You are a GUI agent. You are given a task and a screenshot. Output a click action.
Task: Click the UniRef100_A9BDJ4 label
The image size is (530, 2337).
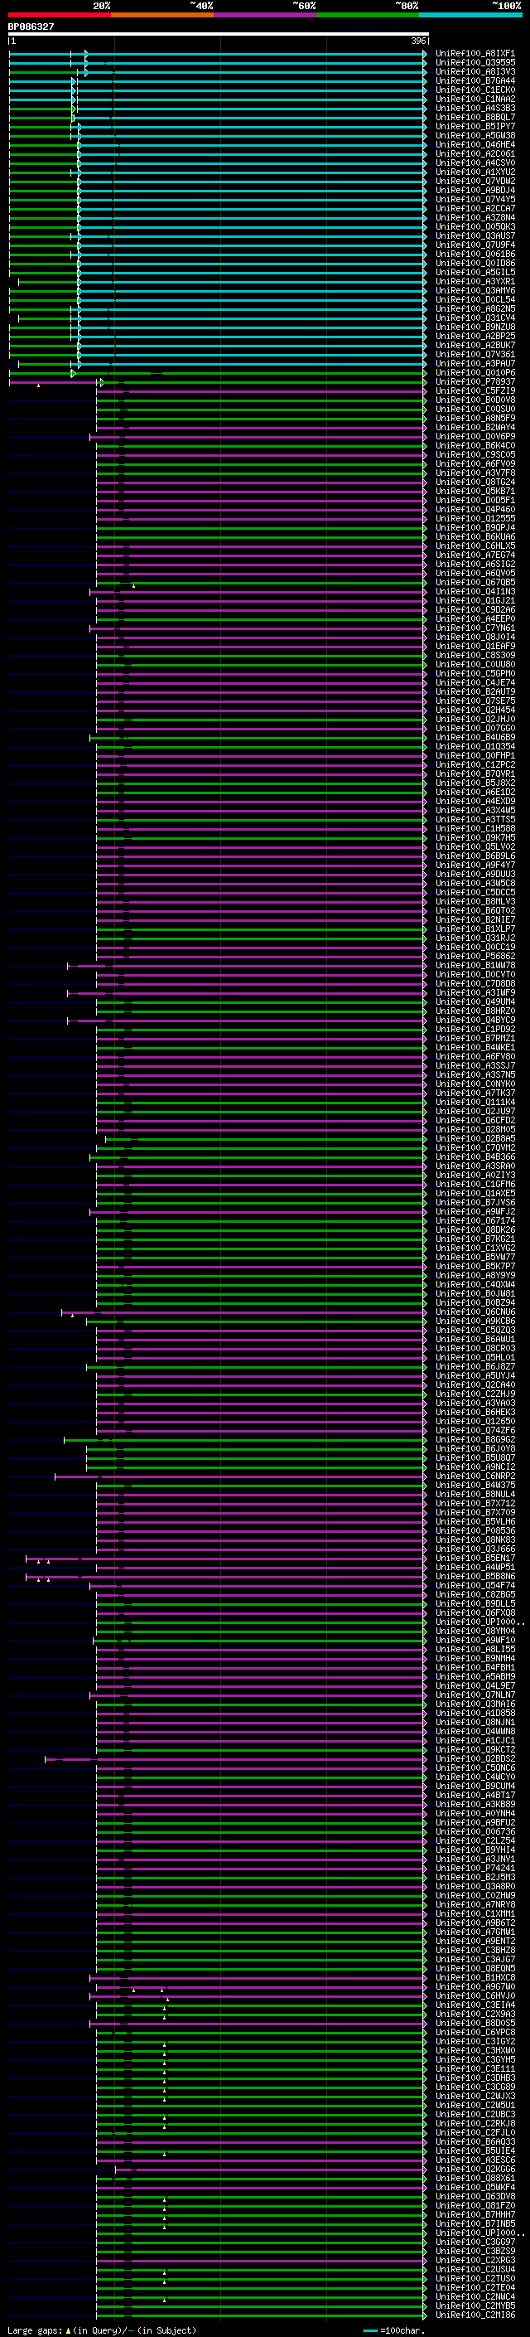[x=475, y=191]
